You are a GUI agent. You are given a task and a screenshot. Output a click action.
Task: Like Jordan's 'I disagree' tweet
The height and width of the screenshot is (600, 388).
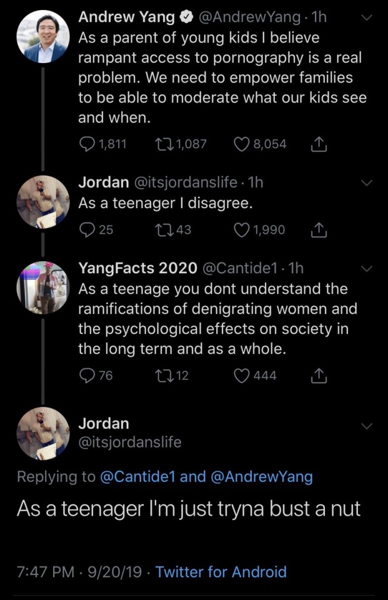coord(241,230)
